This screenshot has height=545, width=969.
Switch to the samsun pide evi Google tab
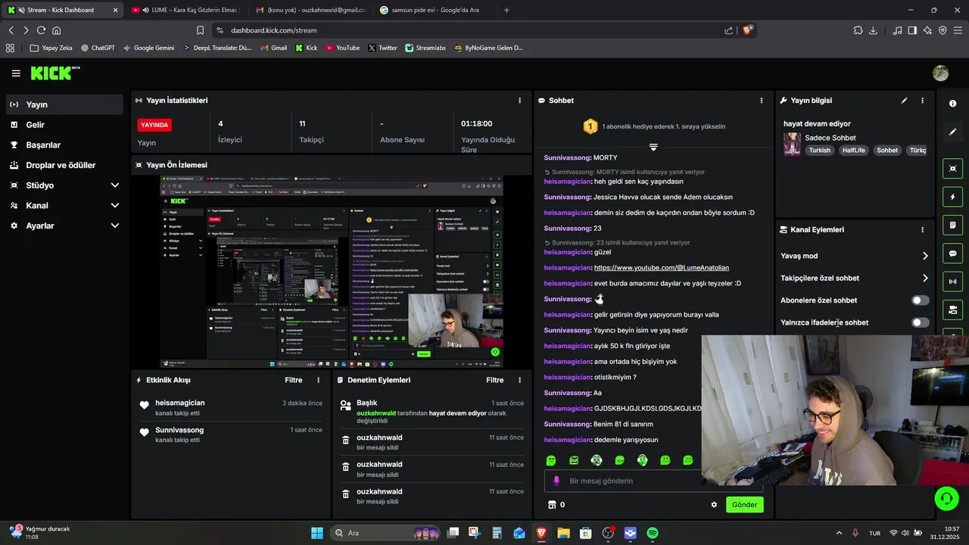click(435, 10)
